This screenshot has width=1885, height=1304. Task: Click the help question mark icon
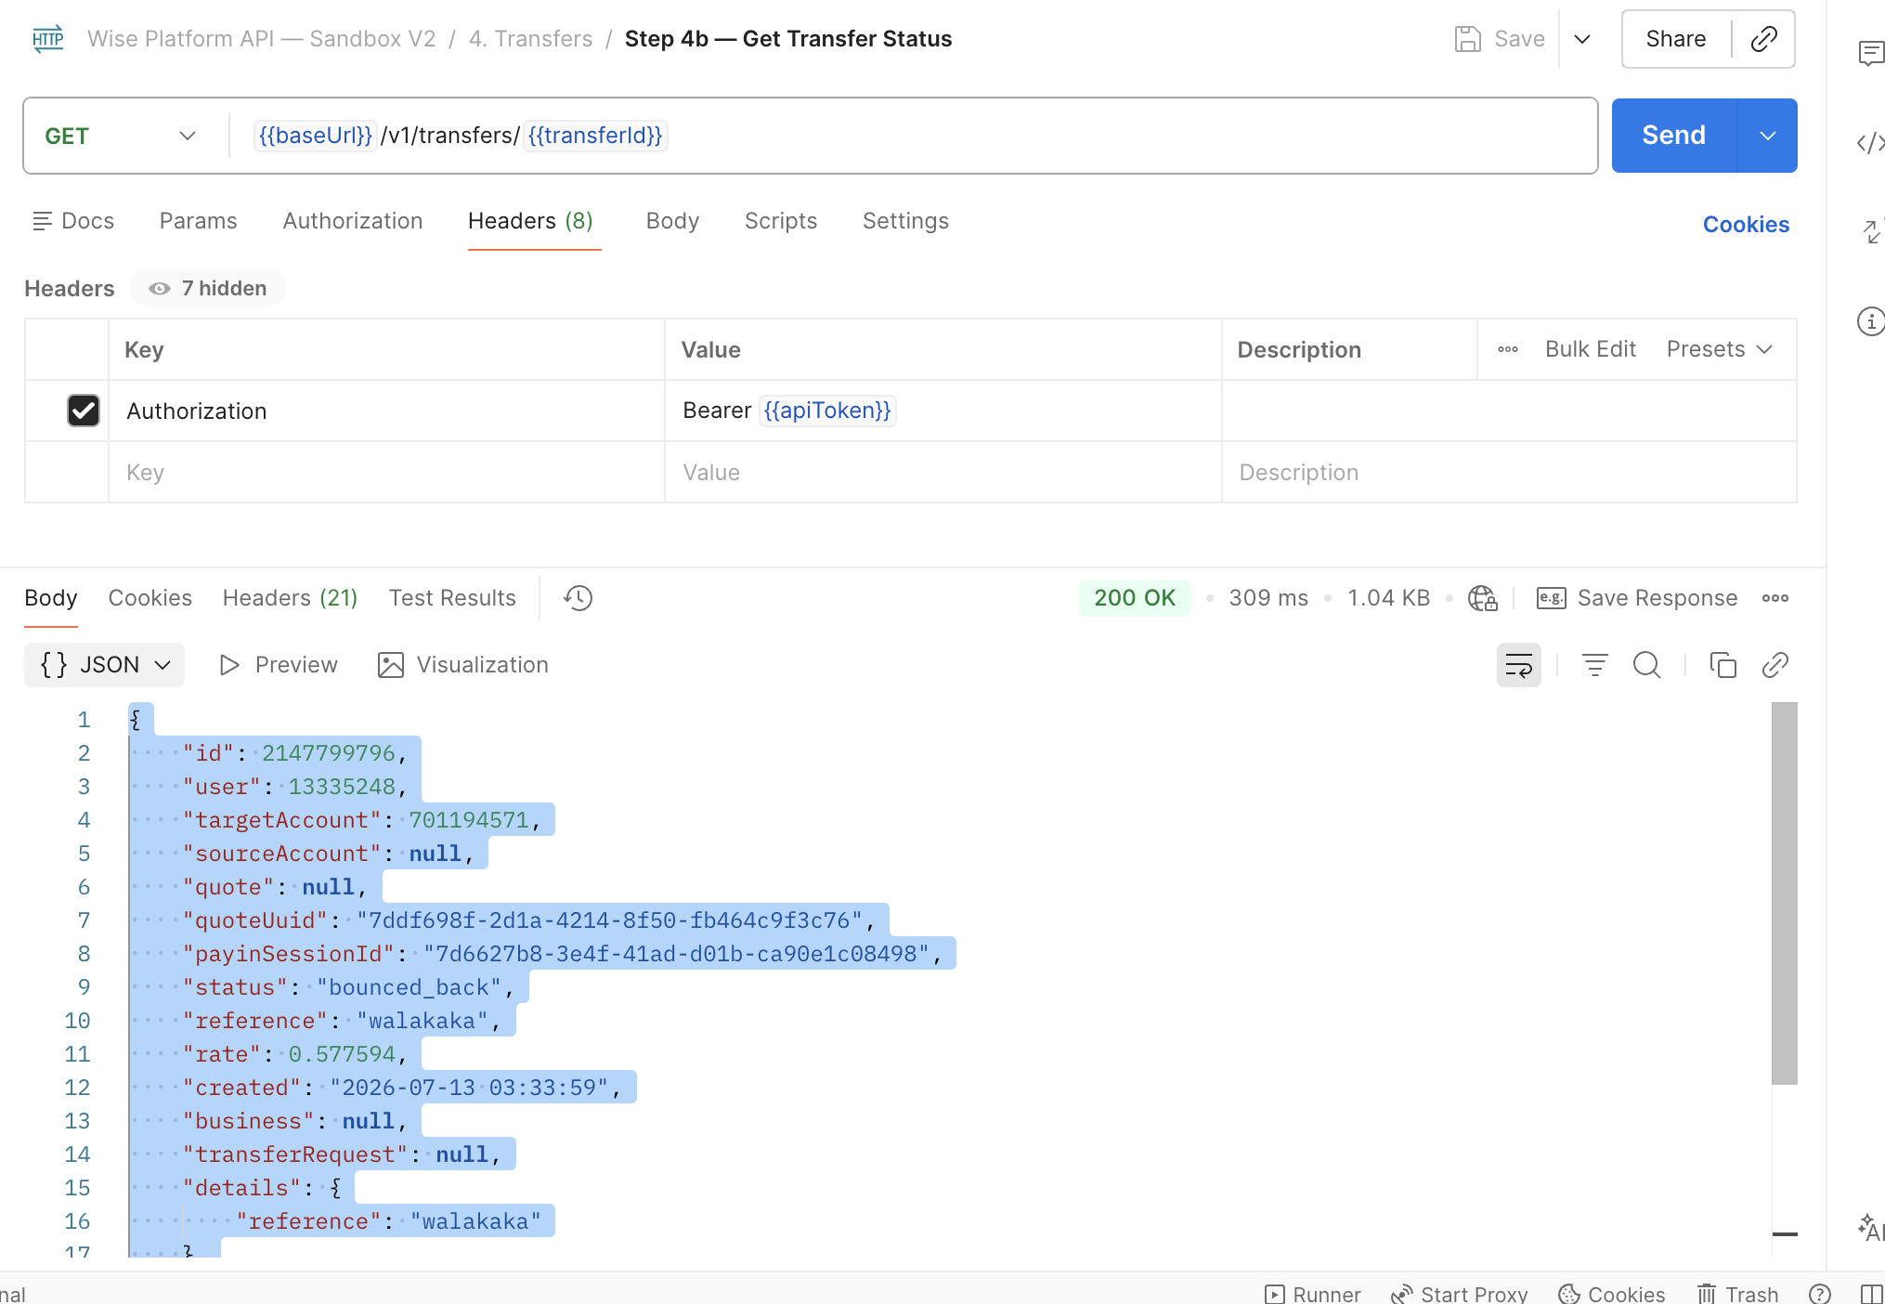point(1820,1294)
